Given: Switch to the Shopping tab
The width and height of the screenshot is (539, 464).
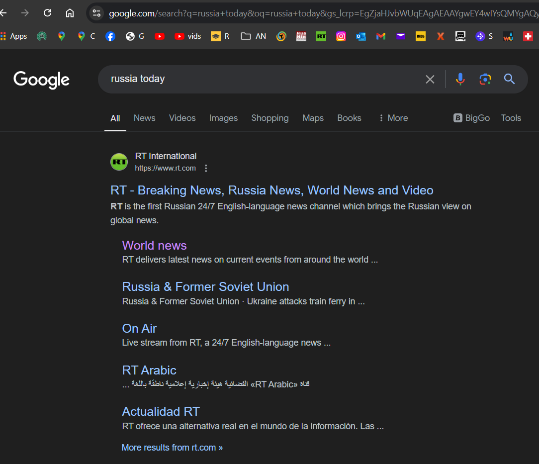Looking at the screenshot, I should point(270,118).
